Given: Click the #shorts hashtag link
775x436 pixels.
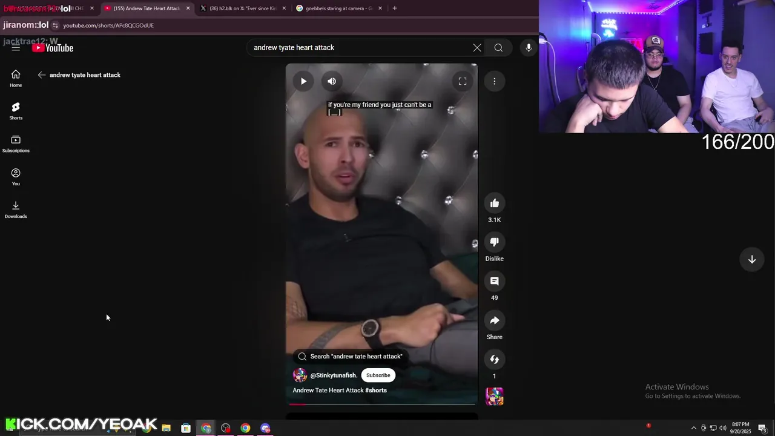Looking at the screenshot, I should (x=376, y=391).
